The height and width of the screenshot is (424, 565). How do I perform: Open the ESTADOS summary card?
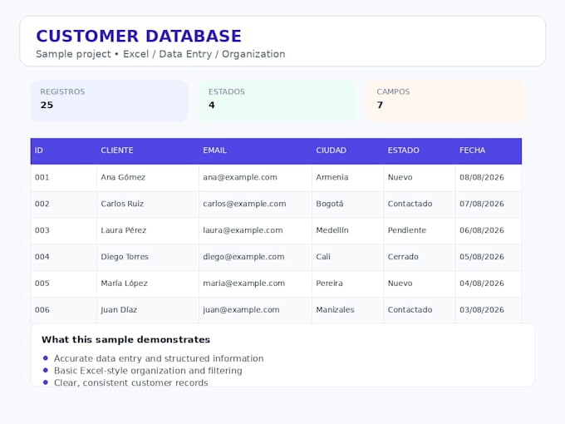click(278, 101)
